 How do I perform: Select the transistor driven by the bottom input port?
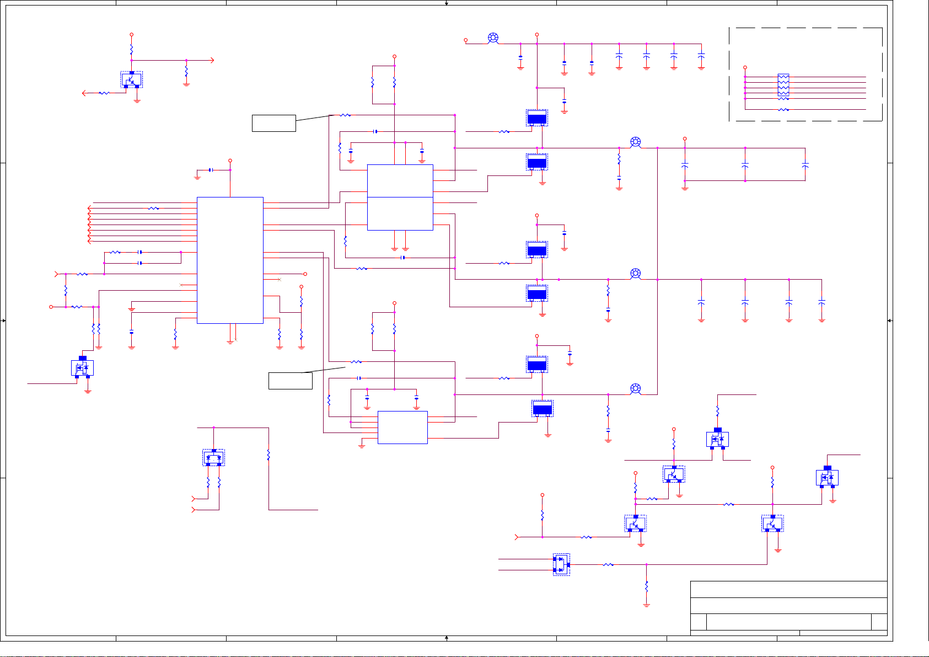click(635, 524)
